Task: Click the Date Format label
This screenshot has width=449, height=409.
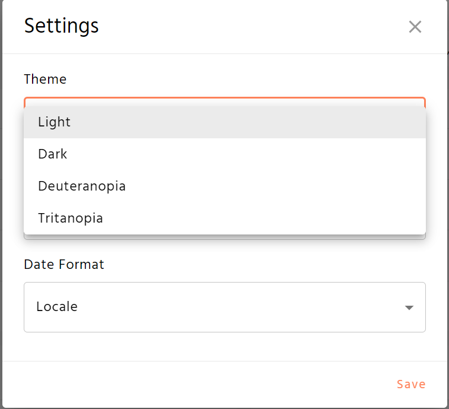Action: click(x=64, y=264)
